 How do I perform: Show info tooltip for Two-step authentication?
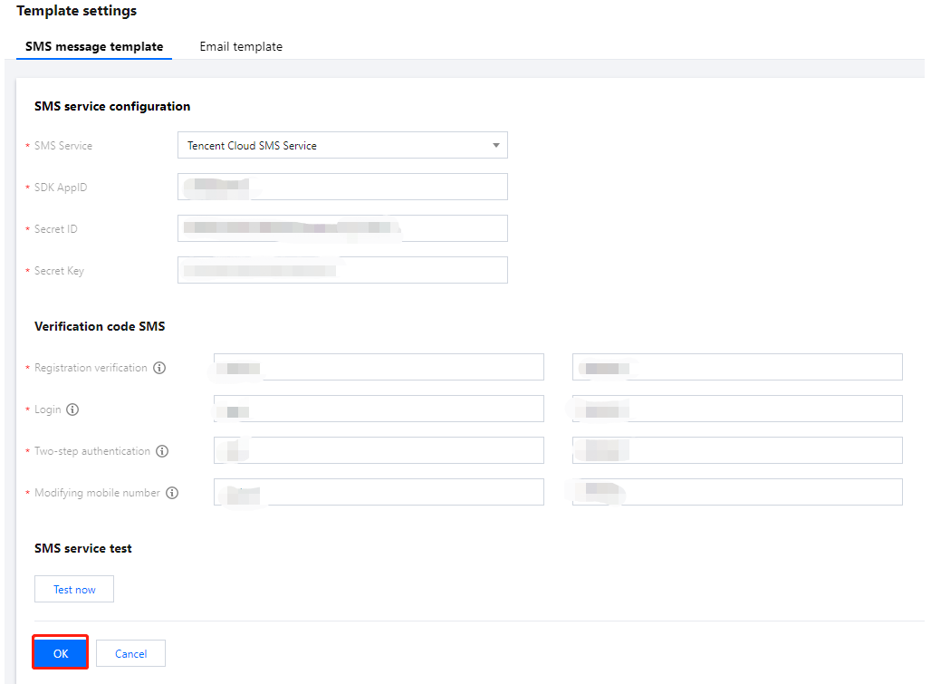162,450
